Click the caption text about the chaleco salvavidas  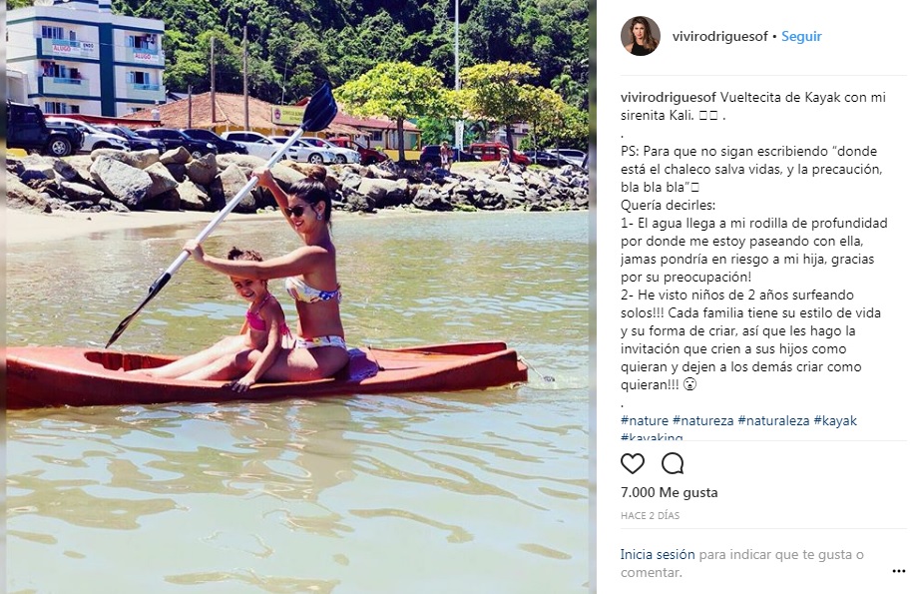751,169
